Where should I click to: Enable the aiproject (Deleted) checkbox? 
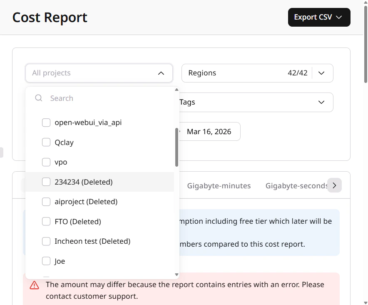(46, 202)
